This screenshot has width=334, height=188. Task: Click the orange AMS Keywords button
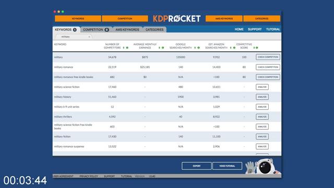(224, 19)
